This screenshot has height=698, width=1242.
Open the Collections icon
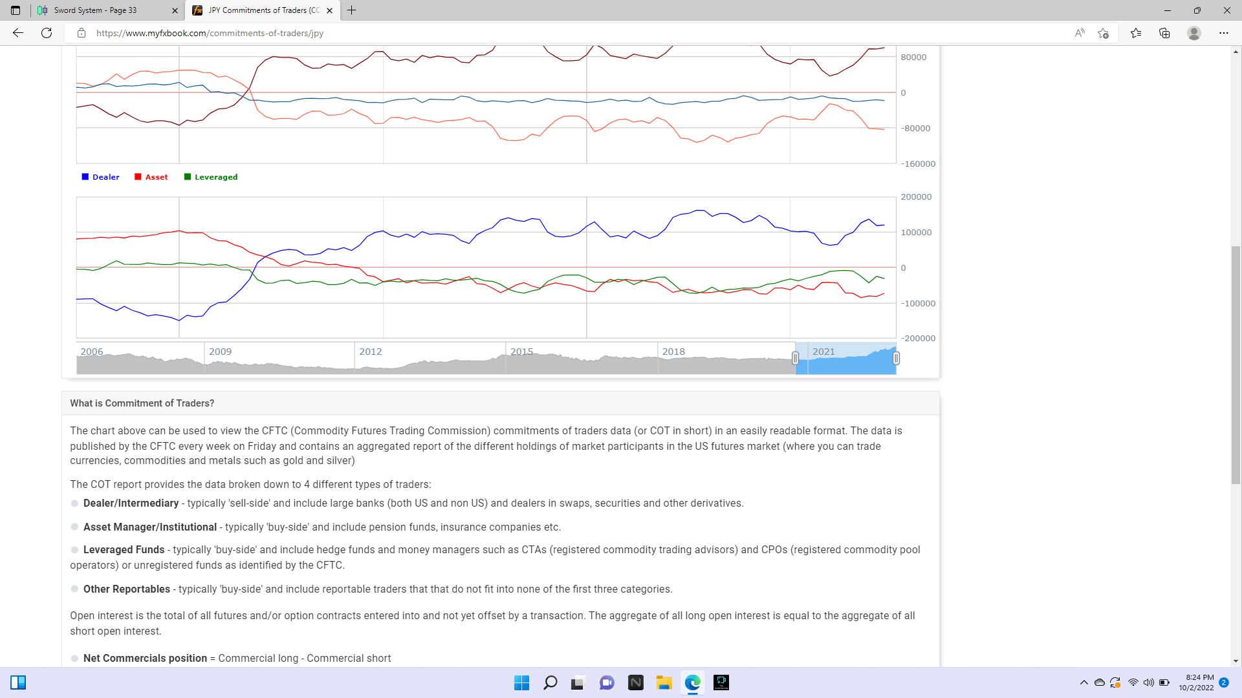coord(1164,33)
